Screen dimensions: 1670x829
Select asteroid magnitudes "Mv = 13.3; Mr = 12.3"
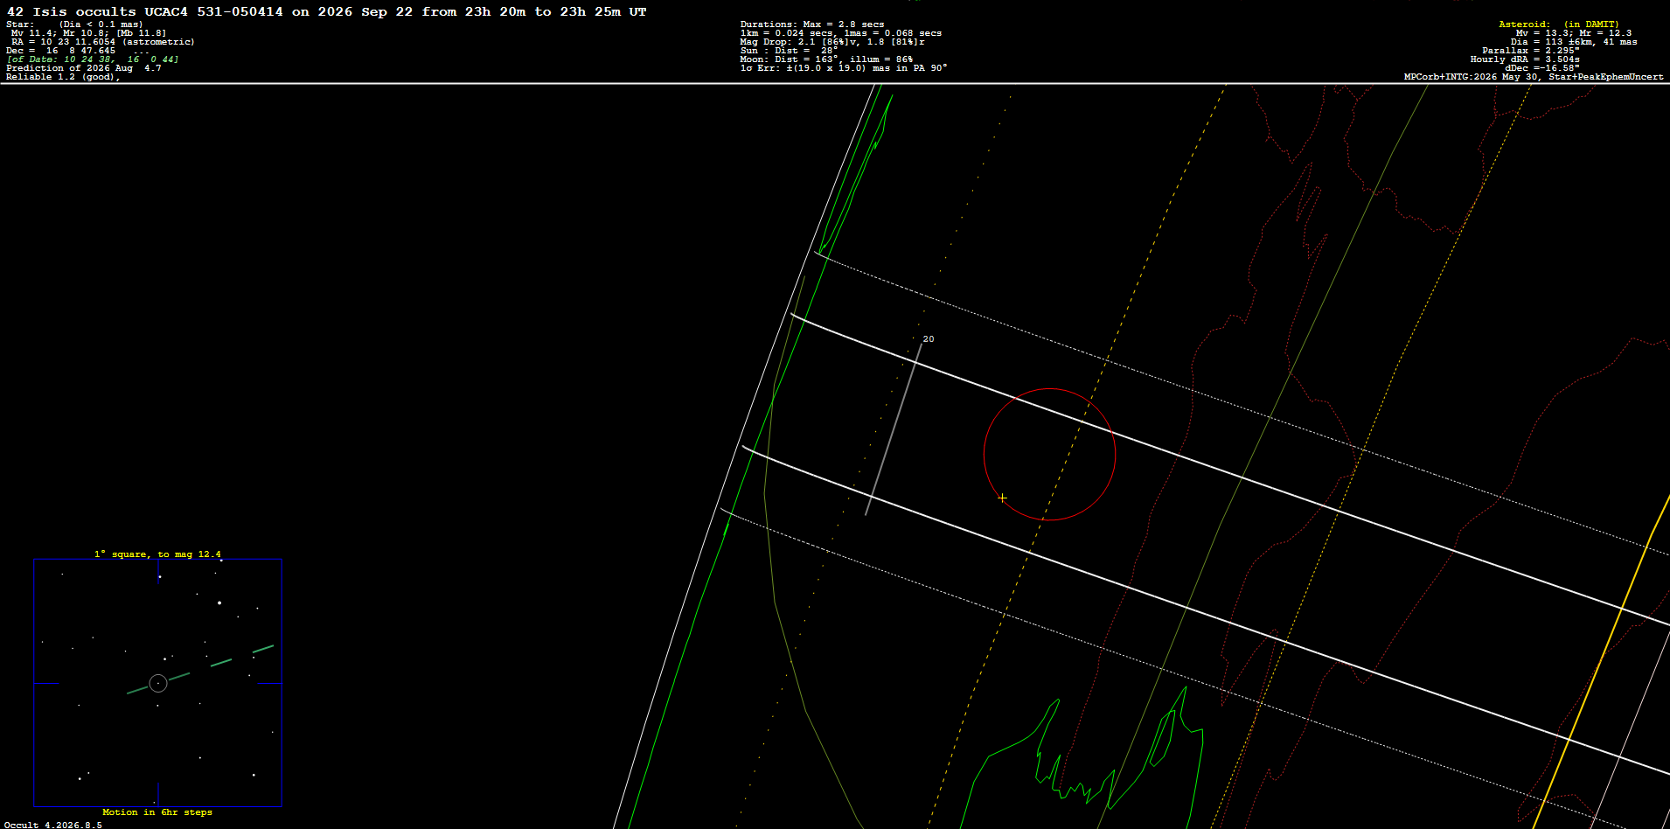tap(1574, 33)
